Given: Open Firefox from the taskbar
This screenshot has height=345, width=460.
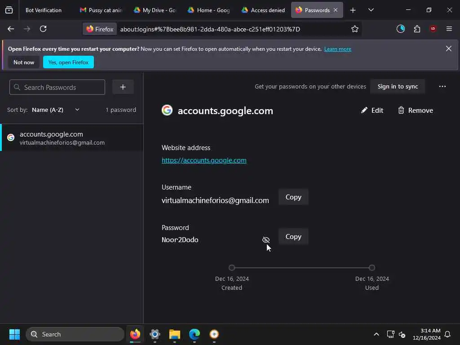Looking at the screenshot, I should 135,334.
